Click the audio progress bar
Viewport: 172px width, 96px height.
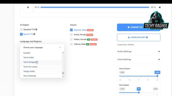tap(95, 7)
